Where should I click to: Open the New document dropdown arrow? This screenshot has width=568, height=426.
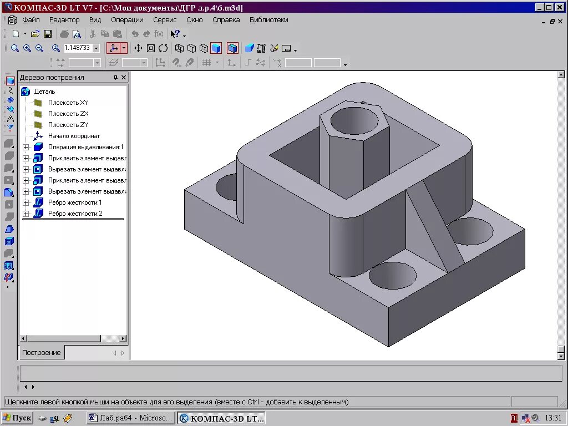(x=25, y=34)
